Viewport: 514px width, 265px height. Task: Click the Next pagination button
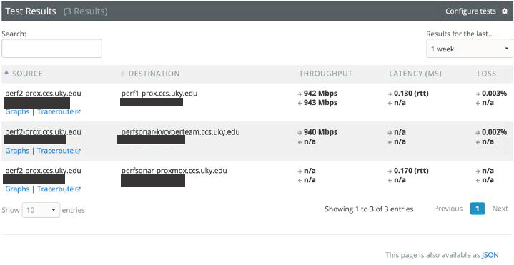pos(500,209)
